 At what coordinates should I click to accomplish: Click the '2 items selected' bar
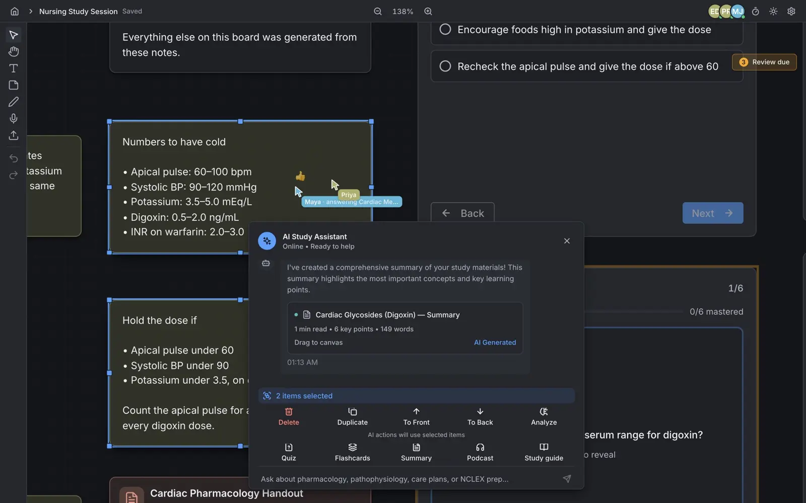point(416,396)
